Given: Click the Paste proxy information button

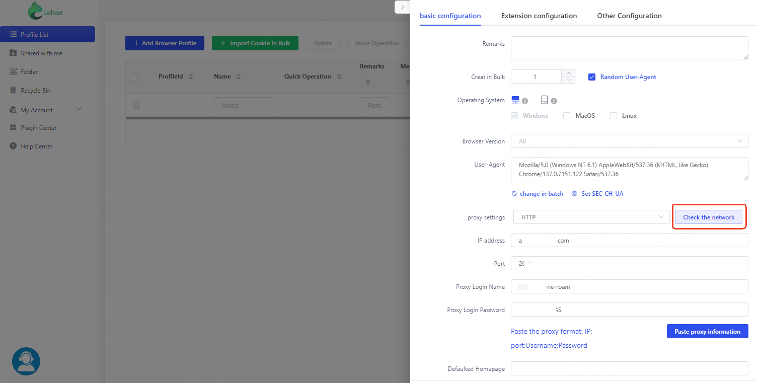Looking at the screenshot, I should [x=707, y=331].
